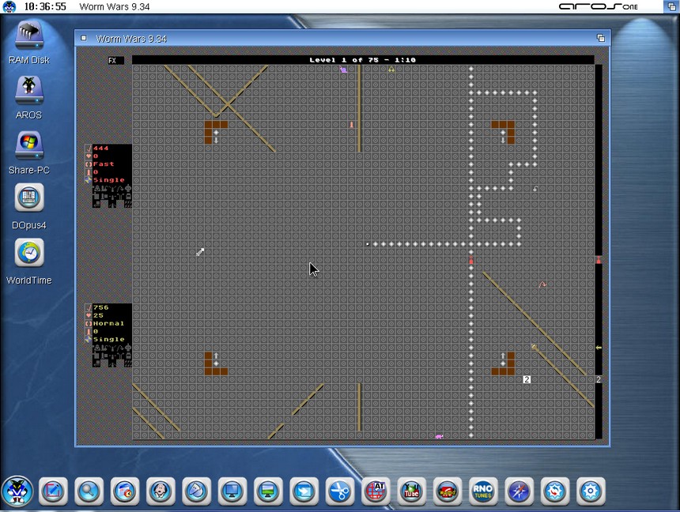Open the settings gear dock icon
The image size is (680, 512).
coord(591,491)
